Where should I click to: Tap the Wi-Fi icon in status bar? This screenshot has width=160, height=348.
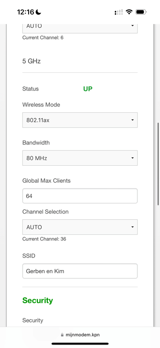[x=129, y=12]
